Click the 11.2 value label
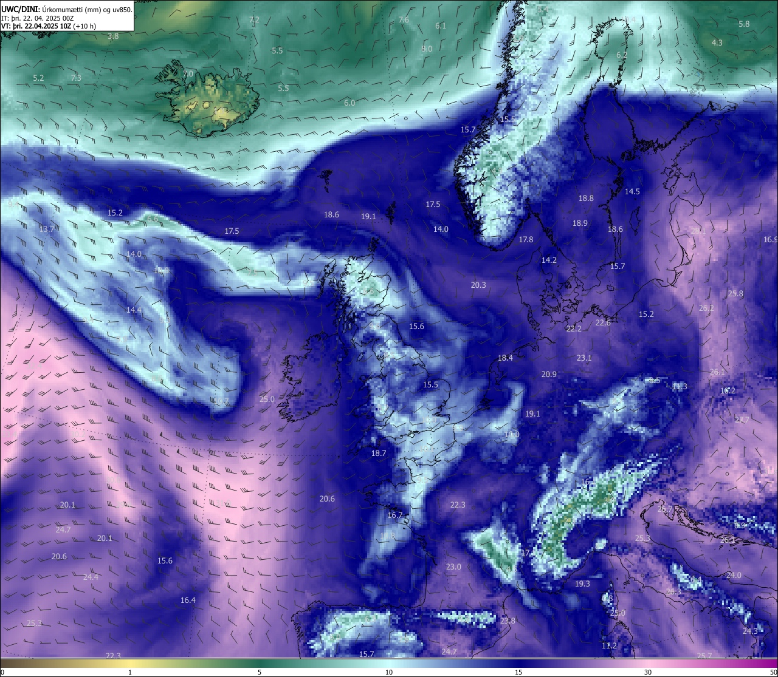This screenshot has height=677, width=778. point(609,645)
